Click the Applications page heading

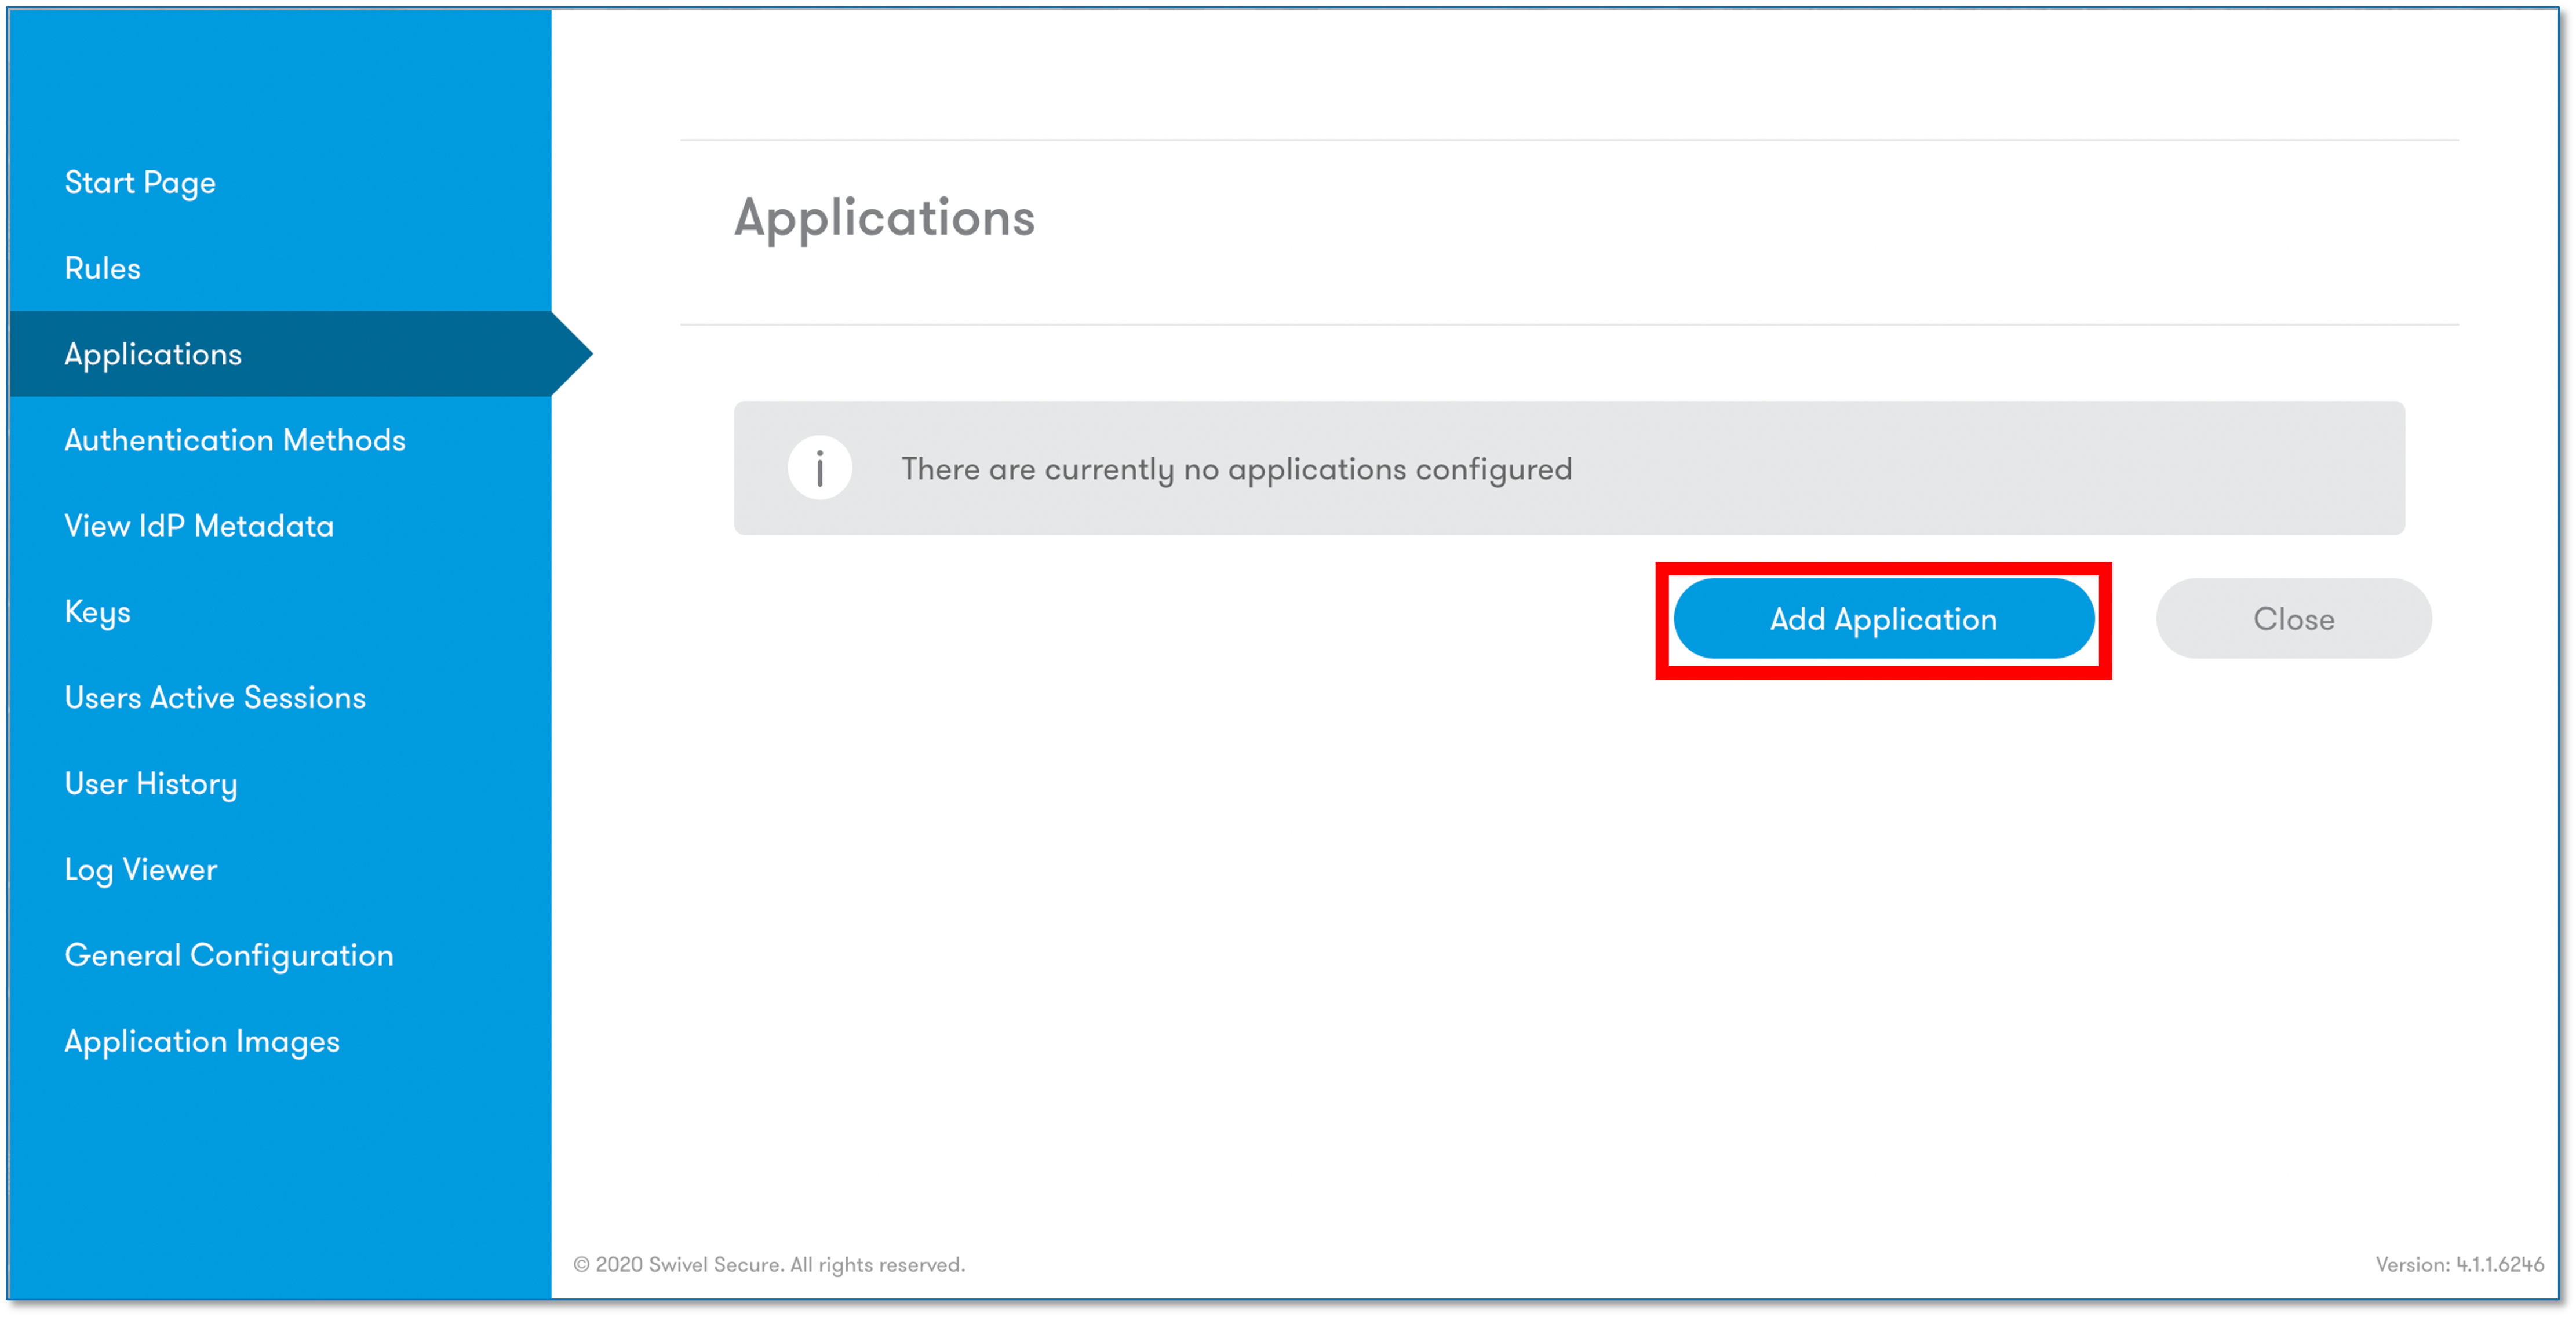[x=884, y=218]
